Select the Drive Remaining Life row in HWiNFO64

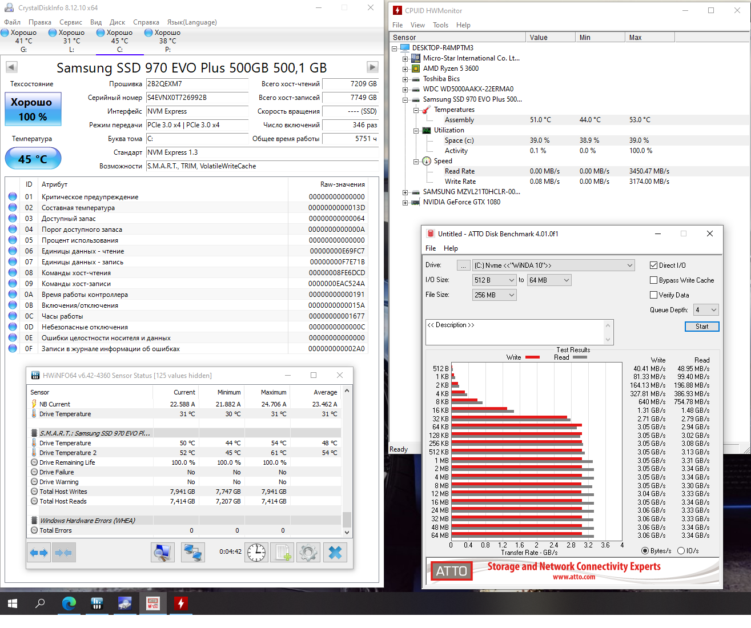click(x=184, y=462)
